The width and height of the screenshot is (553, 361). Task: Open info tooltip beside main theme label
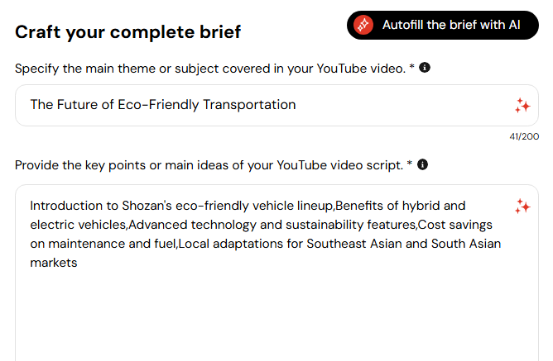click(x=425, y=68)
